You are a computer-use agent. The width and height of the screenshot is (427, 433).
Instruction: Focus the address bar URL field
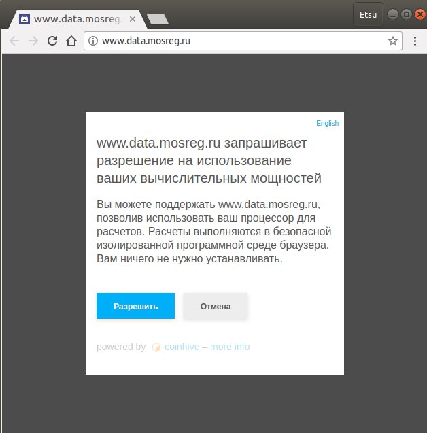pos(243,41)
